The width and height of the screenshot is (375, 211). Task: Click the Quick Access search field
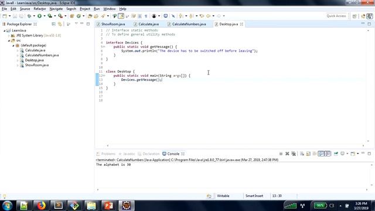[336, 16]
